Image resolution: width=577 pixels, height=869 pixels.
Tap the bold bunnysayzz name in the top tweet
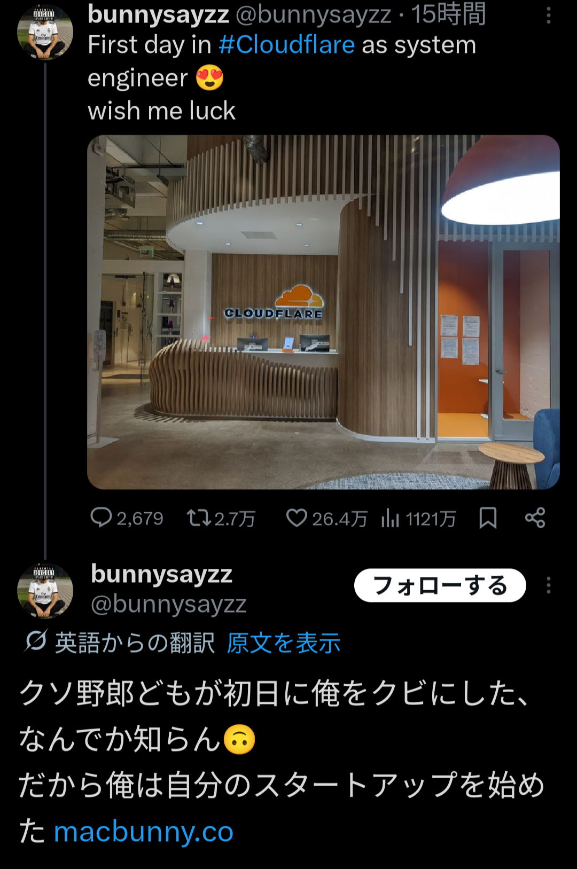[x=158, y=14]
